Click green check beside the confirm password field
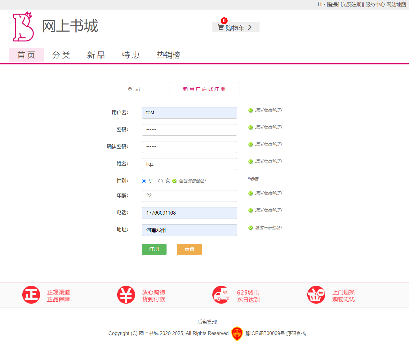This screenshot has width=409, height=344. click(x=251, y=145)
